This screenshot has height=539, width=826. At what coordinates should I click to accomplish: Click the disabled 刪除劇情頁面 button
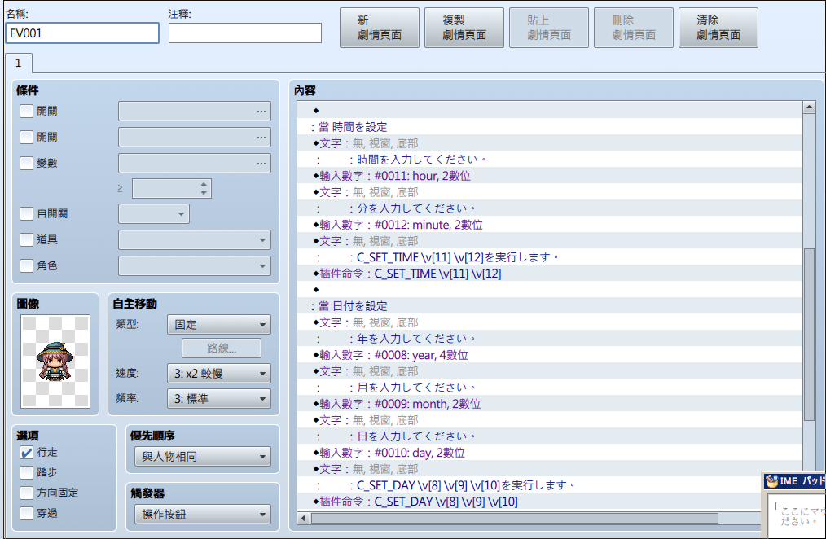tap(634, 28)
